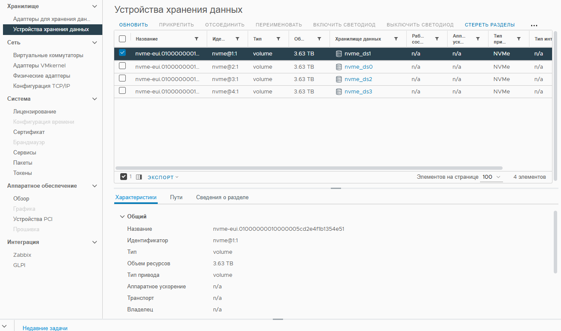The height and width of the screenshot is (331, 561).
Task: Click the table vertical scrollbar
Action: [x=555, y=106]
